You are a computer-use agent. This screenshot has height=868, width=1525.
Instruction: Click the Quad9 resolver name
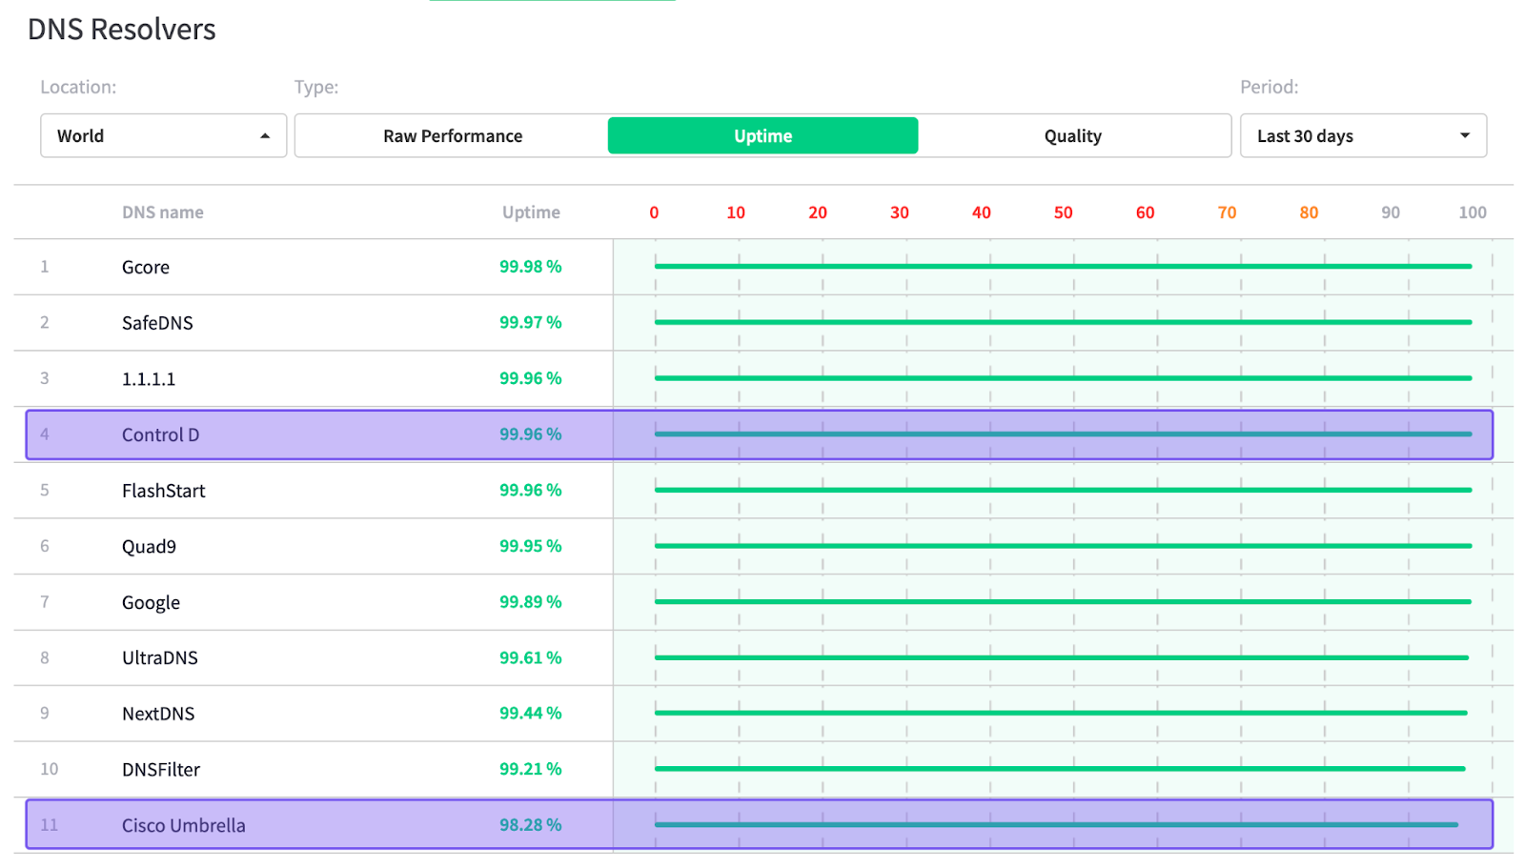[x=149, y=547]
